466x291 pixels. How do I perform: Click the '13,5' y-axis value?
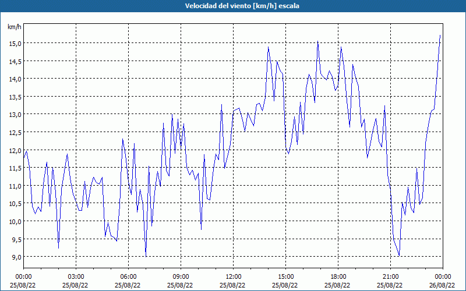click(15, 97)
